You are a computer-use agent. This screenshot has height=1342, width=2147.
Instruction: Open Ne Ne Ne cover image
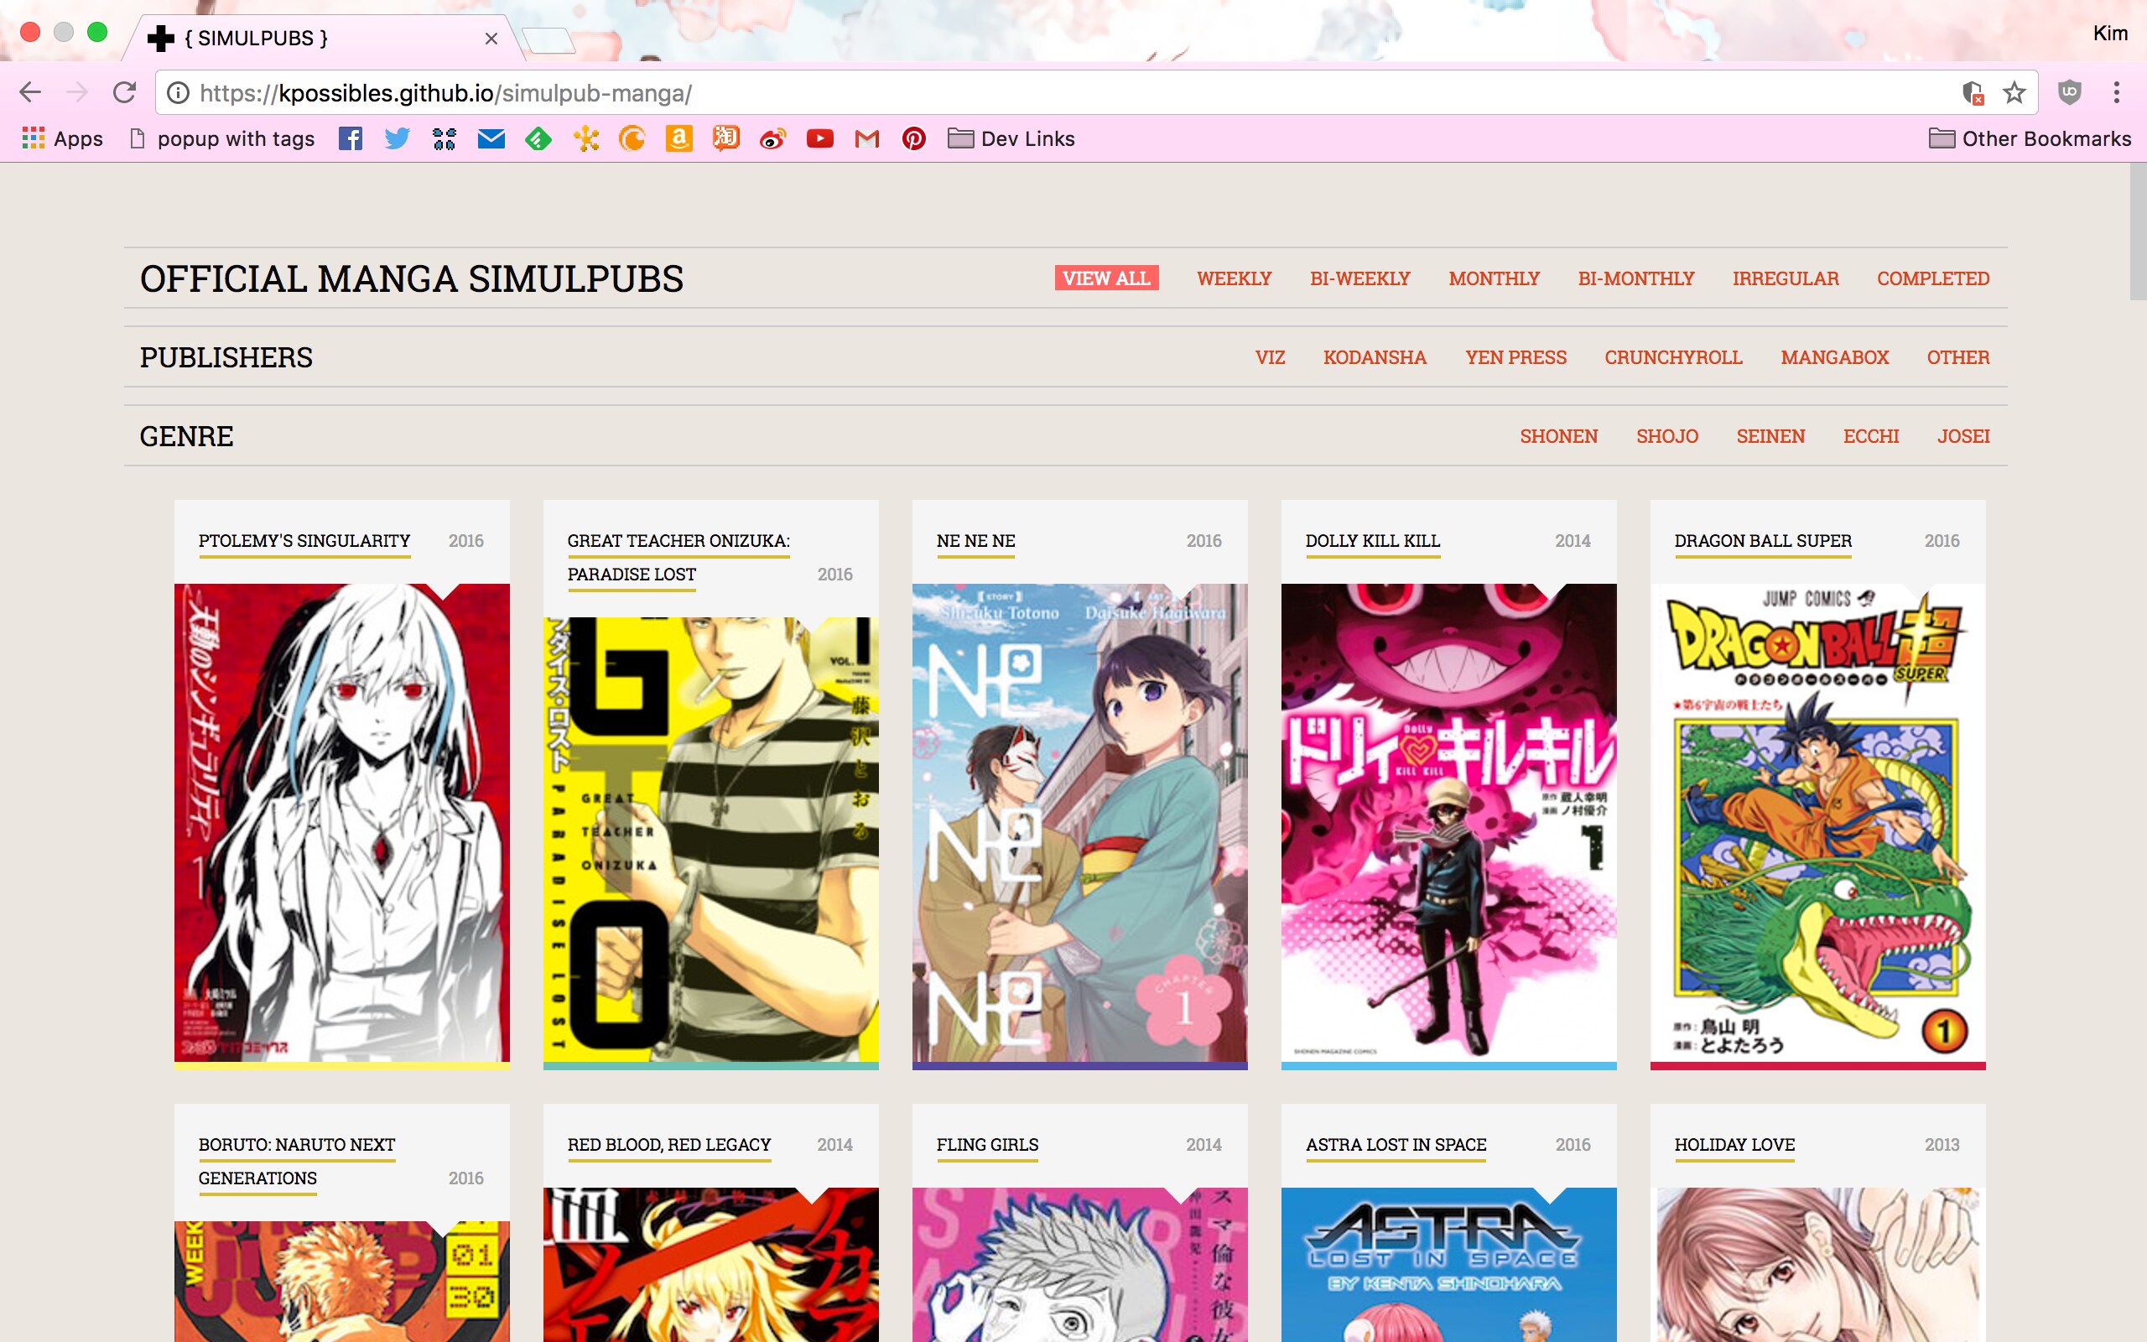[x=1079, y=822]
